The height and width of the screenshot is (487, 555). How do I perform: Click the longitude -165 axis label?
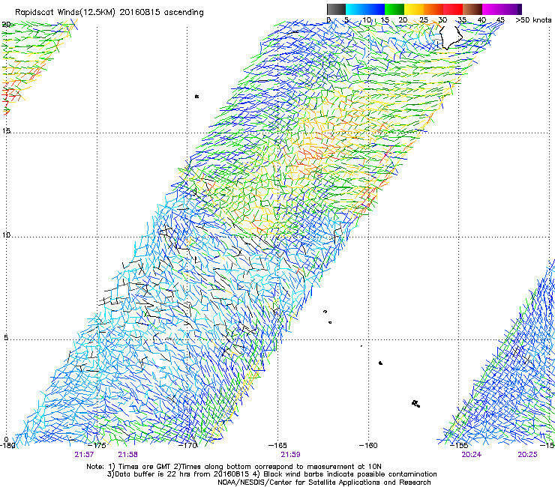click(x=277, y=445)
